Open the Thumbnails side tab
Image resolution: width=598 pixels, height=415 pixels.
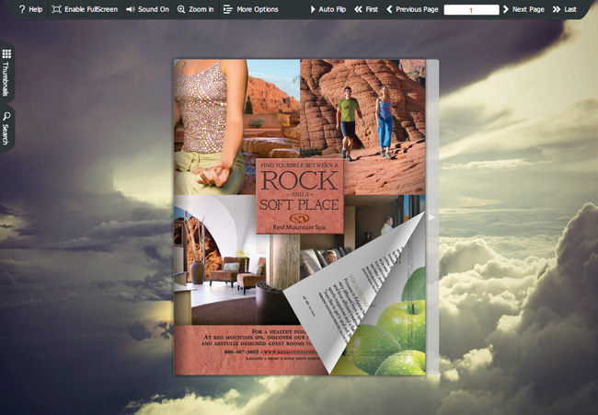6,73
